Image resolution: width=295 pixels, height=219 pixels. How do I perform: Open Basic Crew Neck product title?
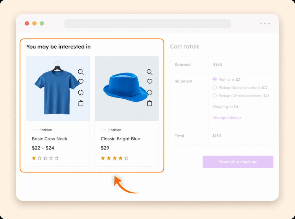50,139
